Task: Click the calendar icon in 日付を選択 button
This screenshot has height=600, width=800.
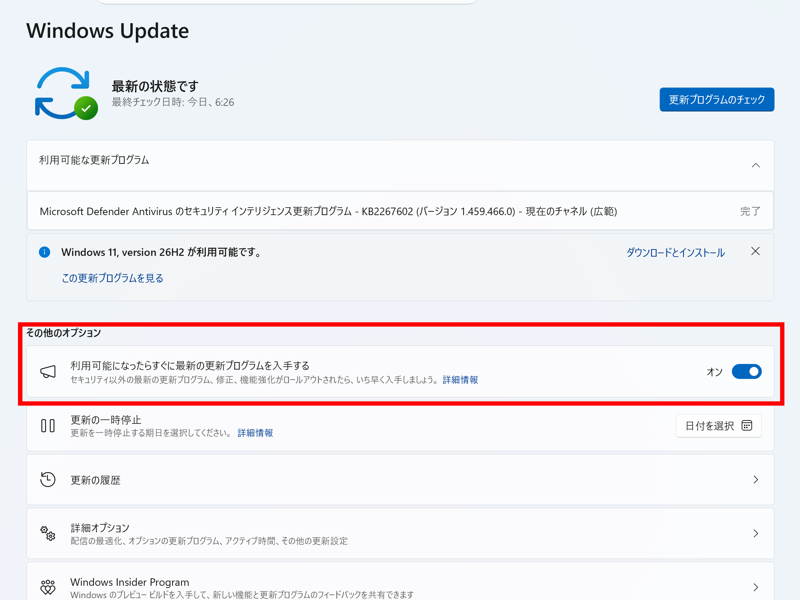Action: click(747, 426)
